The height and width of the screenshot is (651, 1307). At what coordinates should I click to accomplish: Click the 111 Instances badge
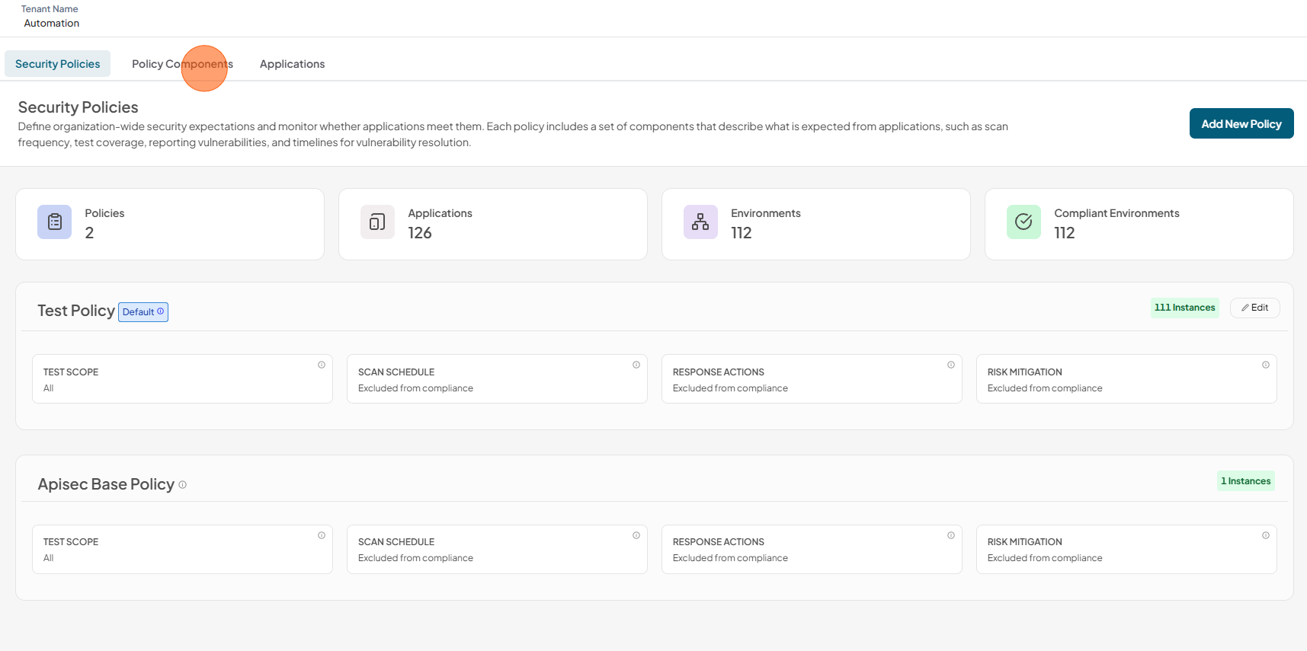tap(1184, 308)
